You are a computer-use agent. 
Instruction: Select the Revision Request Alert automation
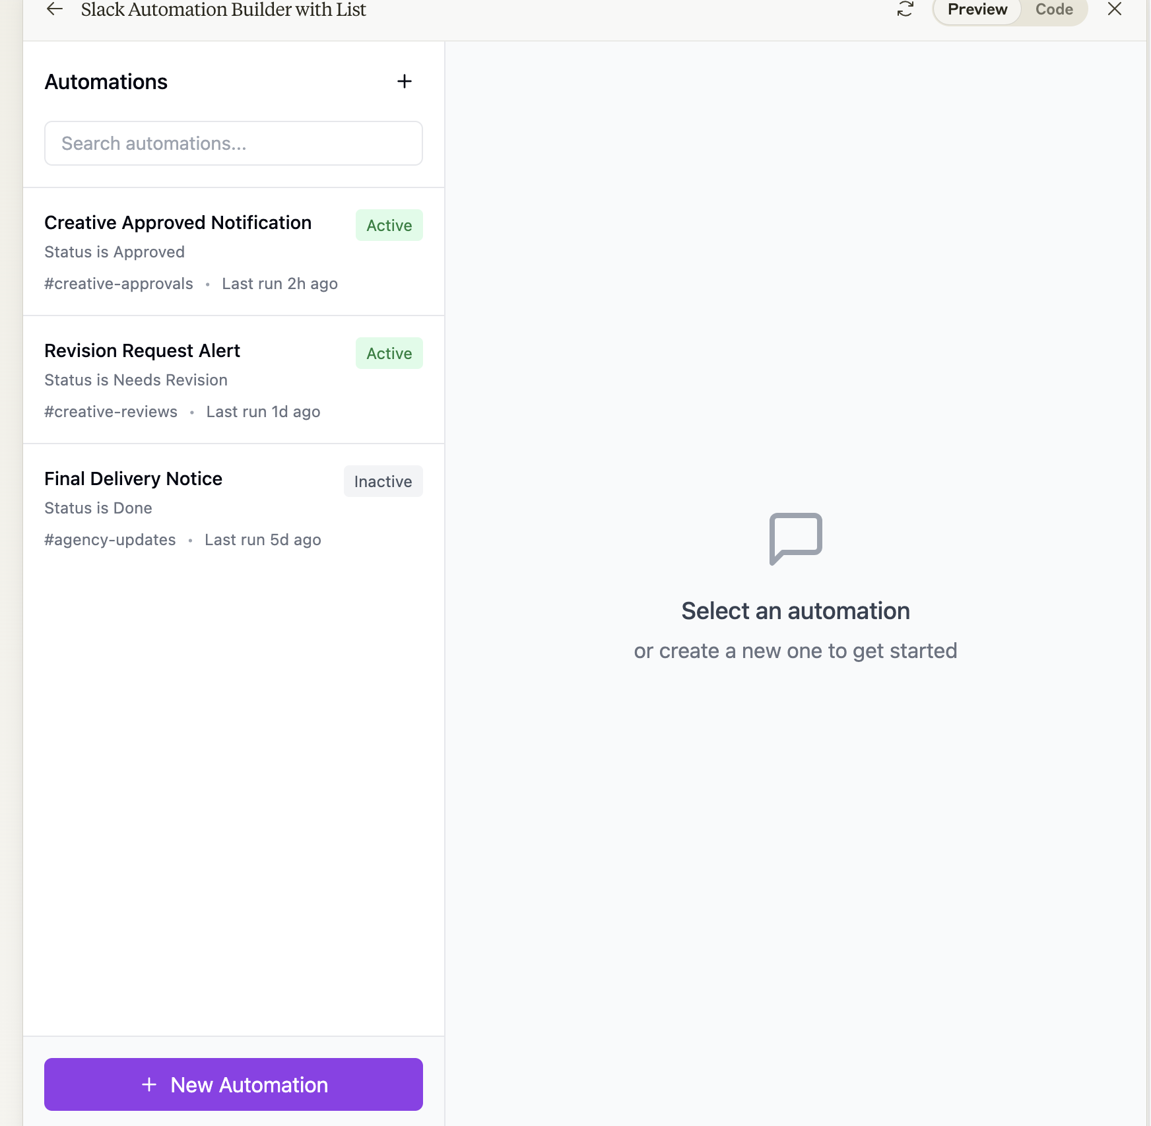point(142,351)
